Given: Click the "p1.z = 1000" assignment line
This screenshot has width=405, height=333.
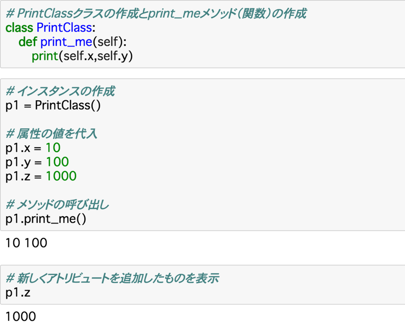Looking at the screenshot, I should (x=41, y=176).
